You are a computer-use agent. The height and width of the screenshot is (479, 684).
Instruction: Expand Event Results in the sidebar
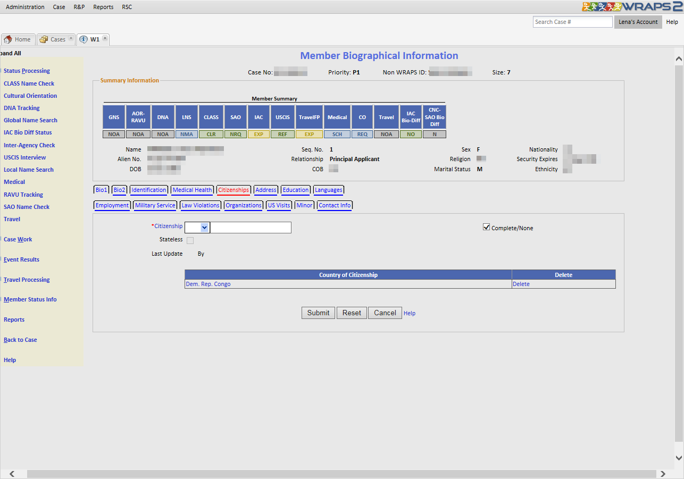tap(21, 259)
